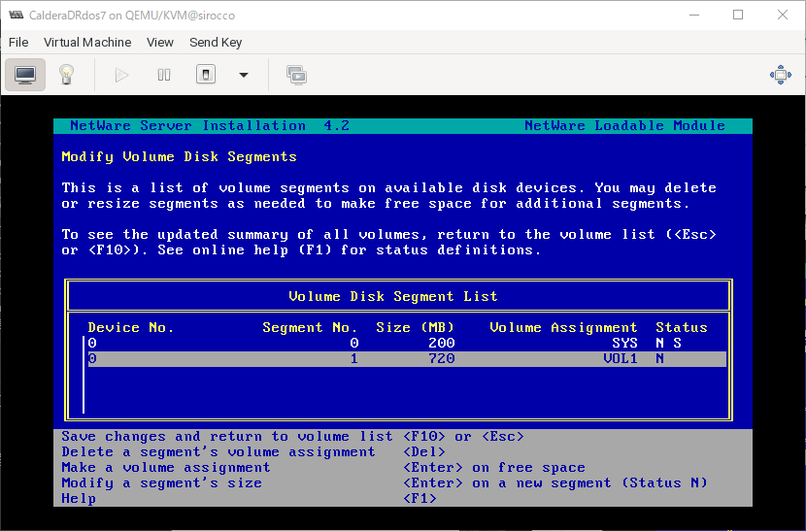The width and height of the screenshot is (806, 531).
Task: Minimize the CalderaDRdos7 window
Action: [x=694, y=15]
